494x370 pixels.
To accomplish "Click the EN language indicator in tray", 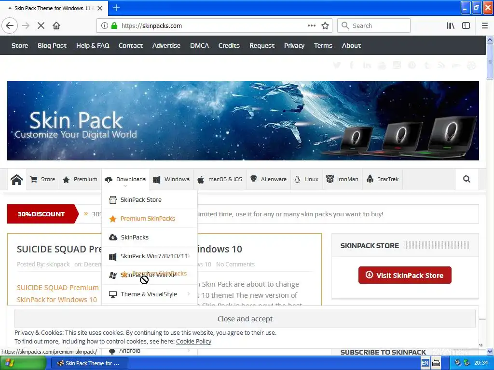I will coord(425,363).
